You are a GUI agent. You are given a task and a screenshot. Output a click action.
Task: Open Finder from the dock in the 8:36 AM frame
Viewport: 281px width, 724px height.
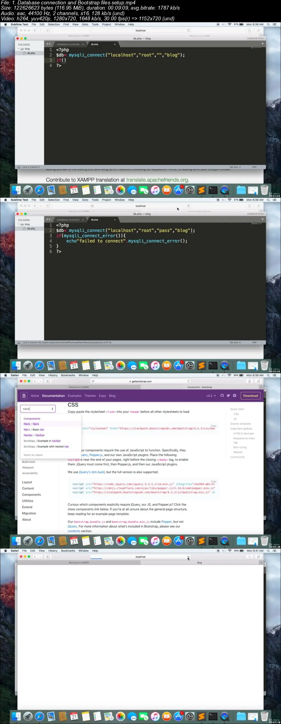pos(16,190)
